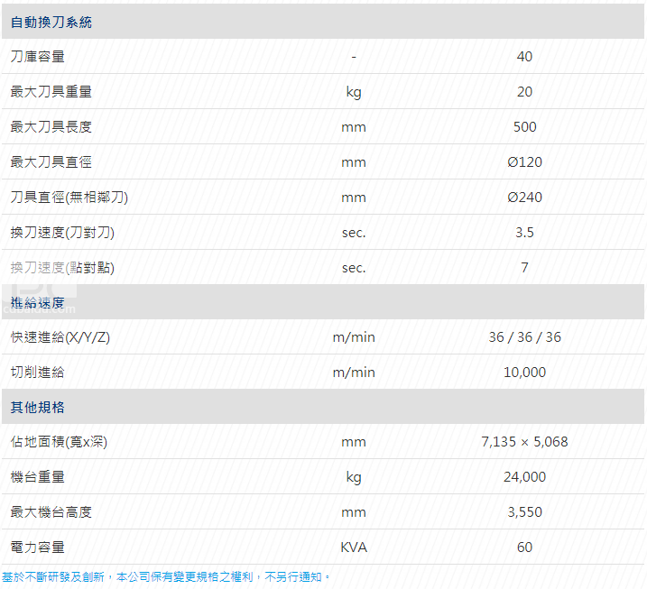This screenshot has height=589, width=647.
Task: Select the 36 / 36 / 36 rapid feed value
Action: tap(524, 337)
